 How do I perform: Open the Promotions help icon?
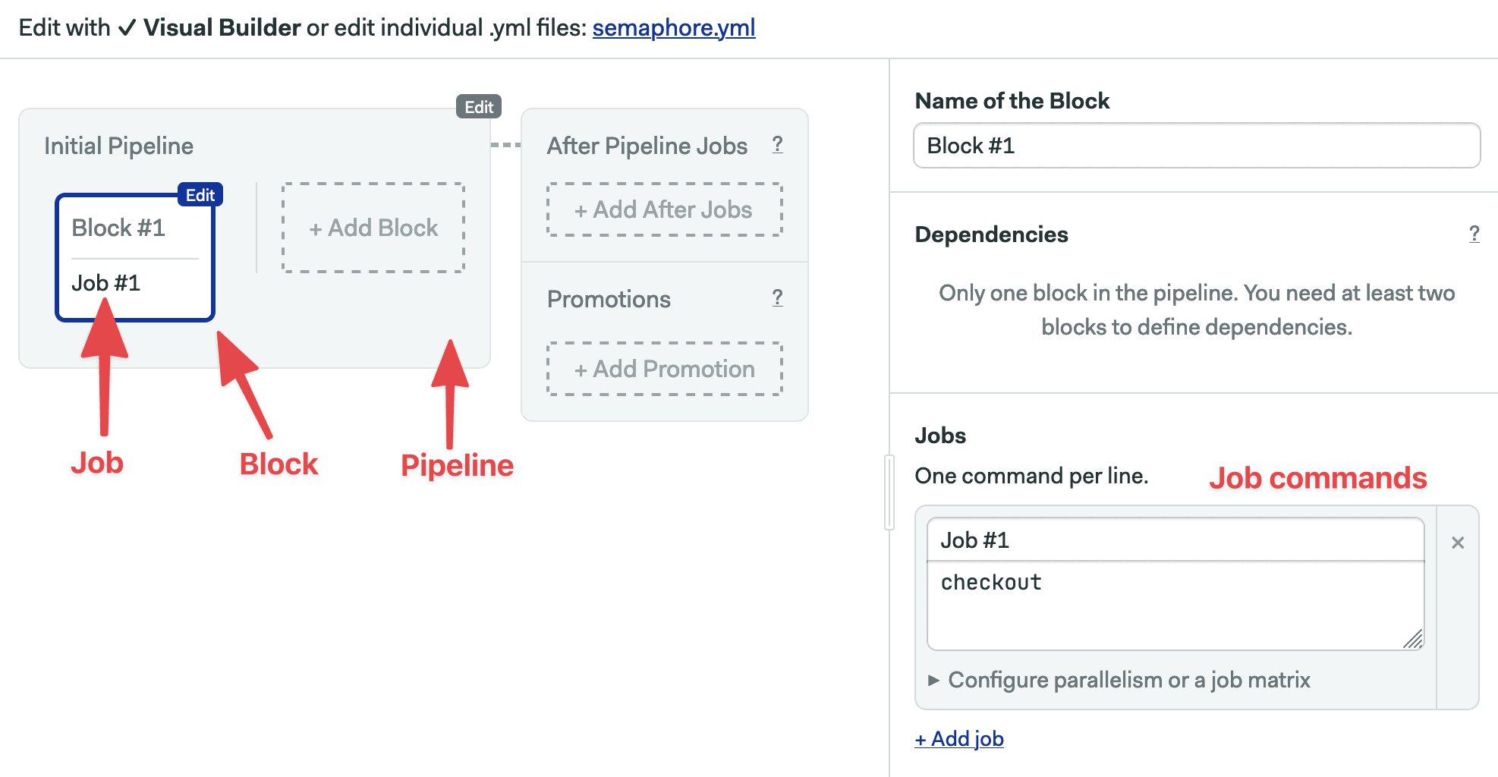pos(778,298)
